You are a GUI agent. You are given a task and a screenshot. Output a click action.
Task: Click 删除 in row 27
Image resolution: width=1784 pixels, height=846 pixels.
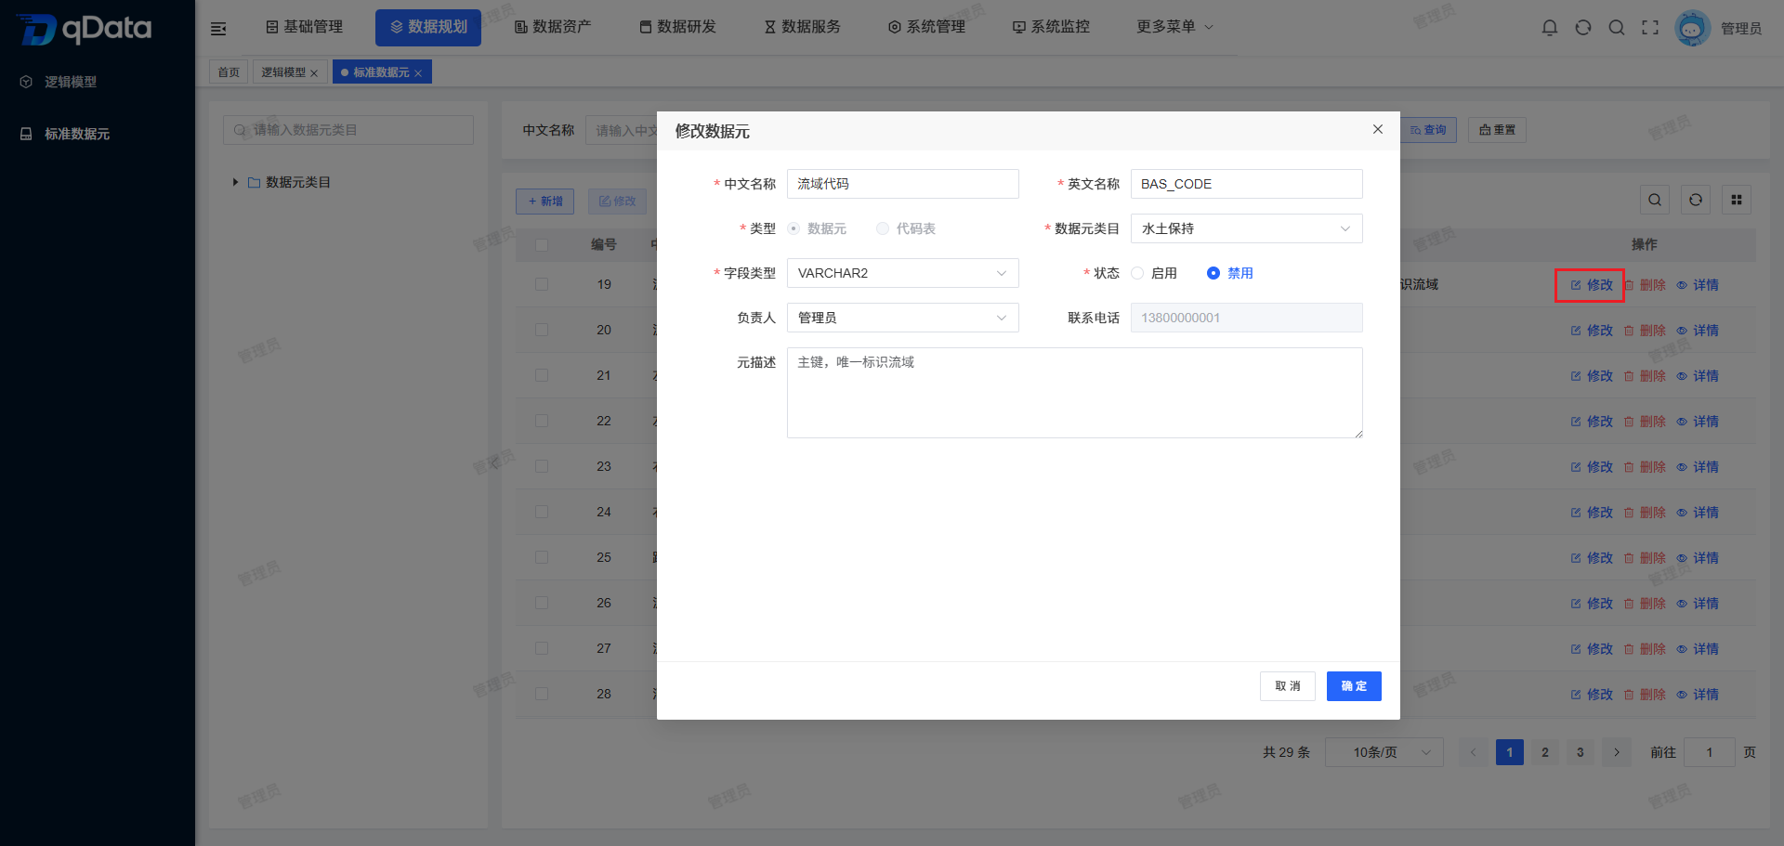click(x=1645, y=649)
